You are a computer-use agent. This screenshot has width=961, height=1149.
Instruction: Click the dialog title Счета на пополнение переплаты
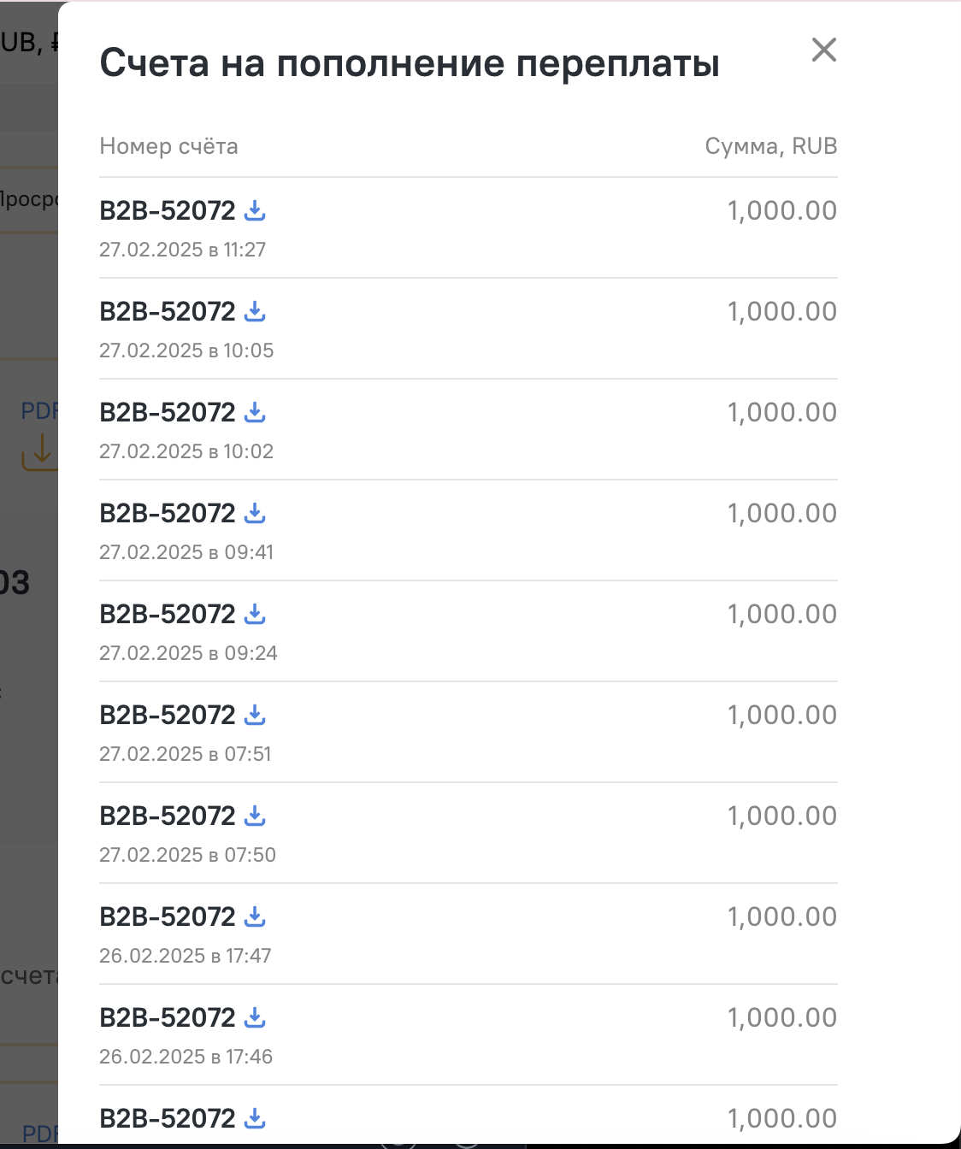410,63
